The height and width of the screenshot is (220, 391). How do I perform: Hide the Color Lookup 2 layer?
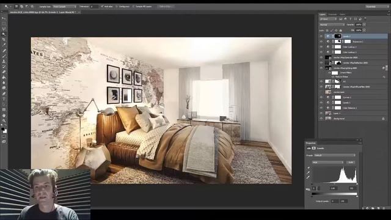coord(321,46)
